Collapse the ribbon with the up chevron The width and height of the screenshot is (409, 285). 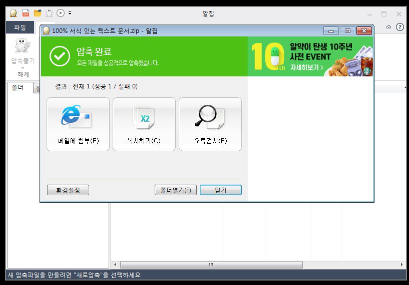(388, 27)
